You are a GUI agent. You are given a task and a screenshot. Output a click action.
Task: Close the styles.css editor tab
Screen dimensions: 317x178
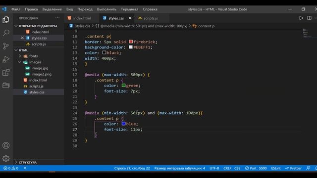coord(130,18)
